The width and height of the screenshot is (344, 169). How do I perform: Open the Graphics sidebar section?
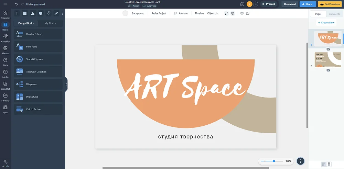point(6,38)
